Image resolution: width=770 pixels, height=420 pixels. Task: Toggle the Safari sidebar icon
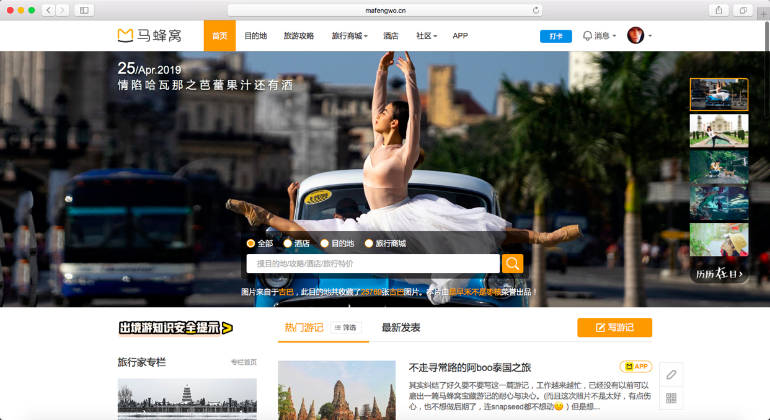(84, 10)
